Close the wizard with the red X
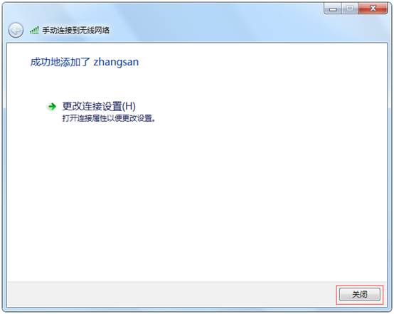This screenshot has height=314, width=394. click(373, 9)
